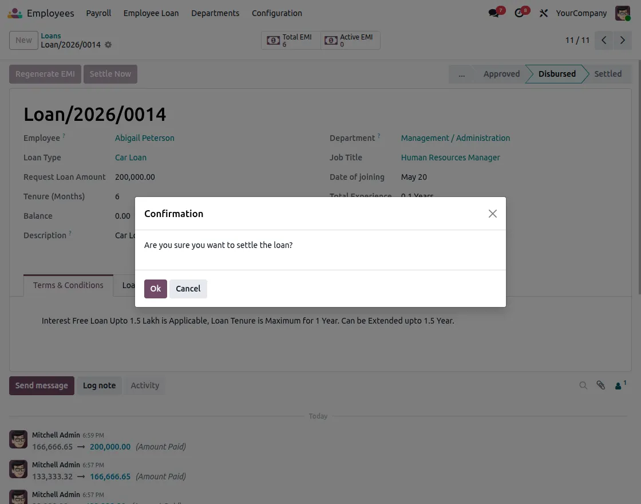The height and width of the screenshot is (504, 641).
Task: Follow the Loans breadcrumb link
Action: point(51,36)
